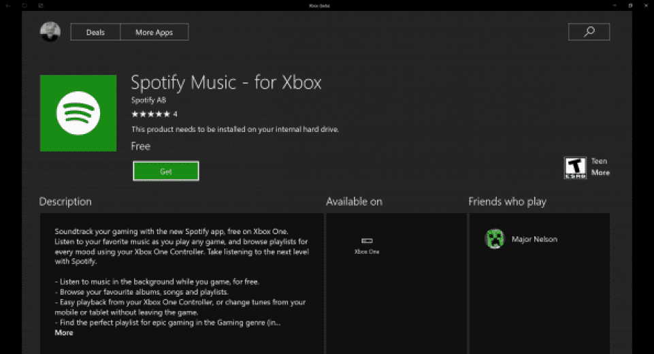Click the five-star rating
The height and width of the screenshot is (354, 654).
coord(151,114)
